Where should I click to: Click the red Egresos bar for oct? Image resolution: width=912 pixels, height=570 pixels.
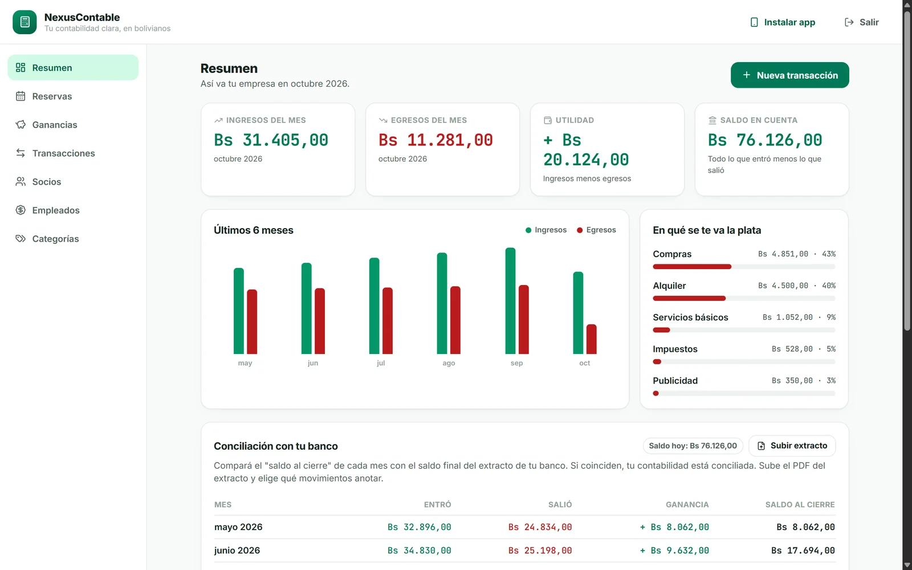(592, 339)
